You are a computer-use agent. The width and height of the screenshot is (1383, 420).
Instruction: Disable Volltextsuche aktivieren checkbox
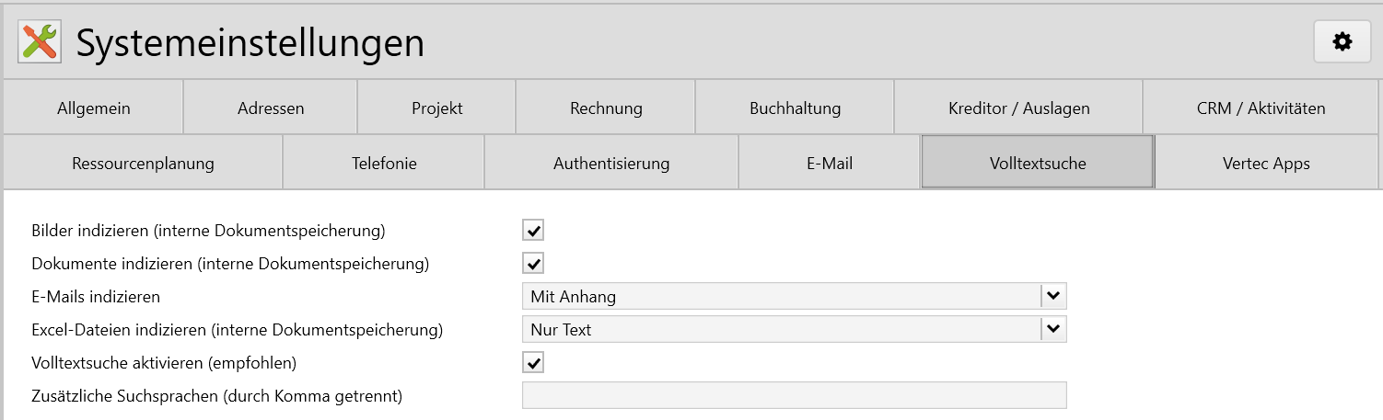click(533, 362)
